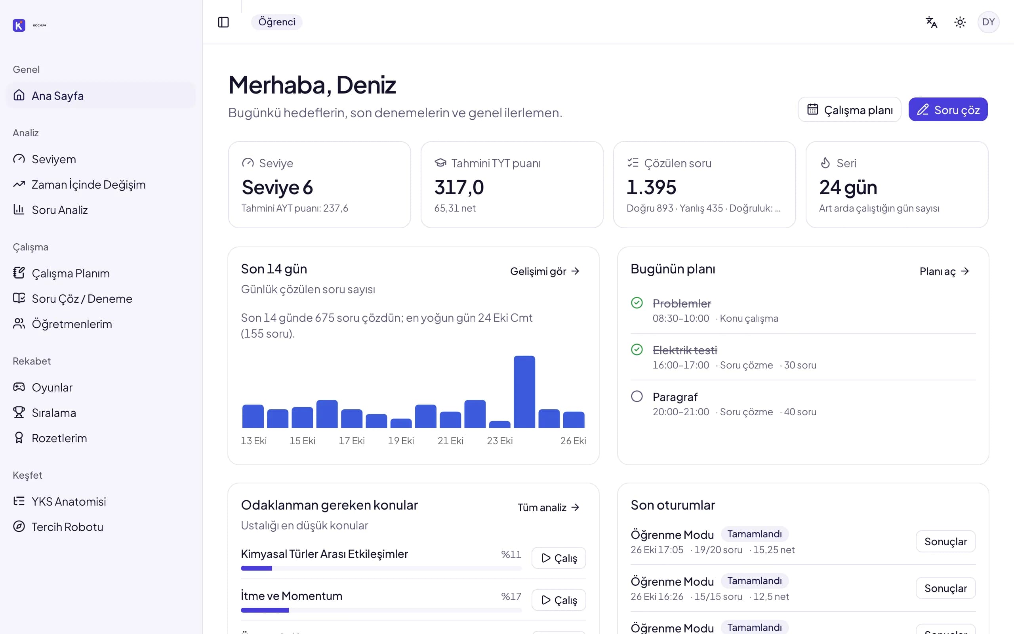
Task: Follow the Gelişimi gör link
Action: (545, 271)
